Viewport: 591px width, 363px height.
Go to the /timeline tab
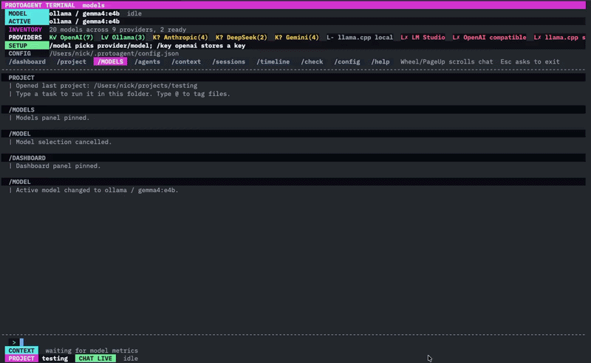tap(273, 61)
